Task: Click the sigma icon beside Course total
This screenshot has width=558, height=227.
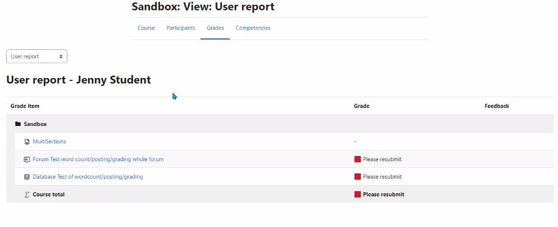Action: tap(27, 195)
